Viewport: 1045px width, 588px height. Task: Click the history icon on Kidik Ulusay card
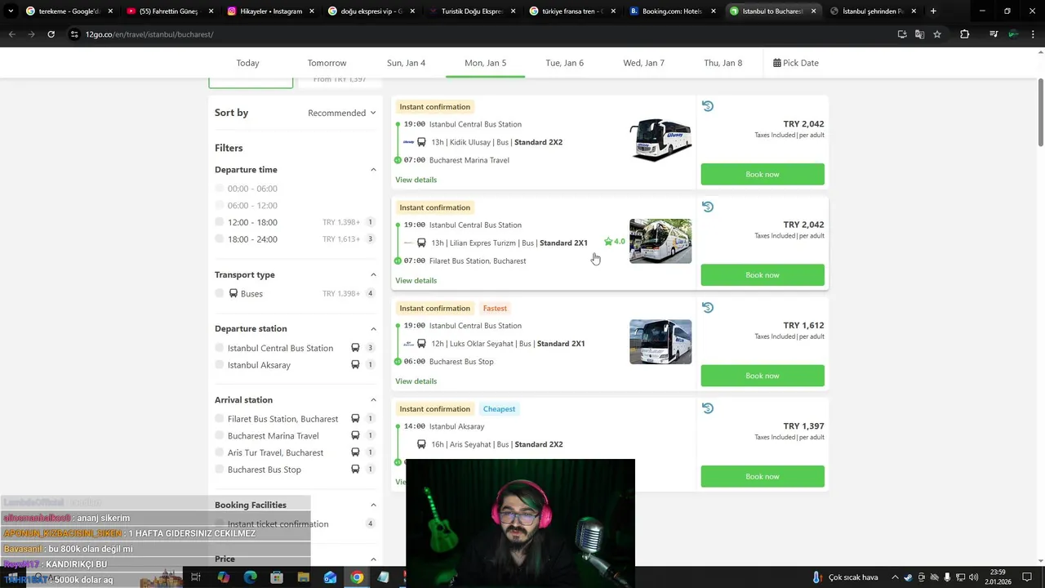point(708,106)
